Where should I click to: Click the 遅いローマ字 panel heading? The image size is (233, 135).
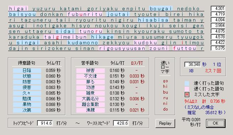point(165,67)
